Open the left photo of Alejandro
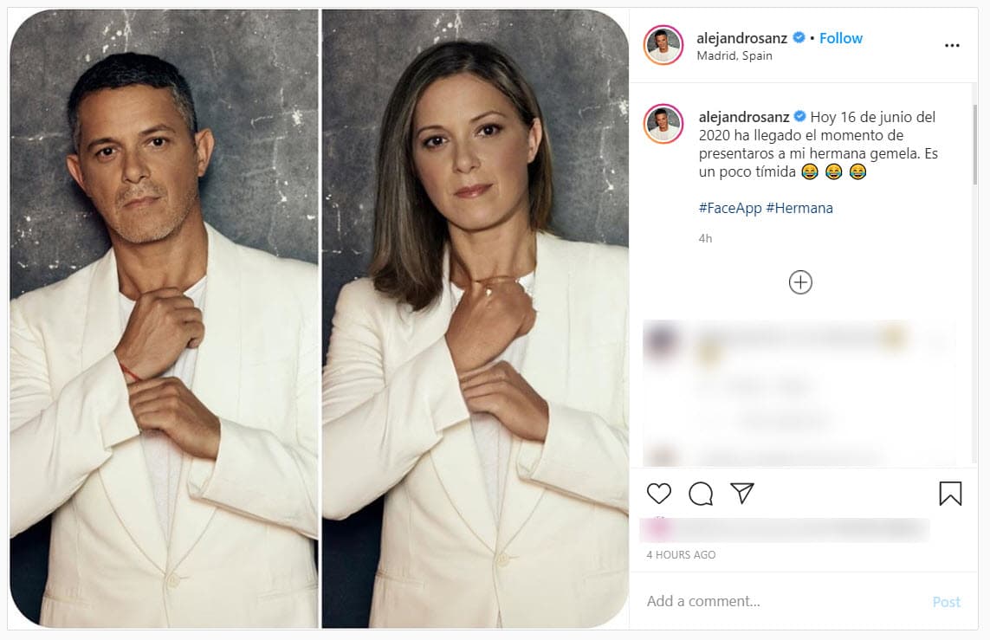 [x=160, y=320]
